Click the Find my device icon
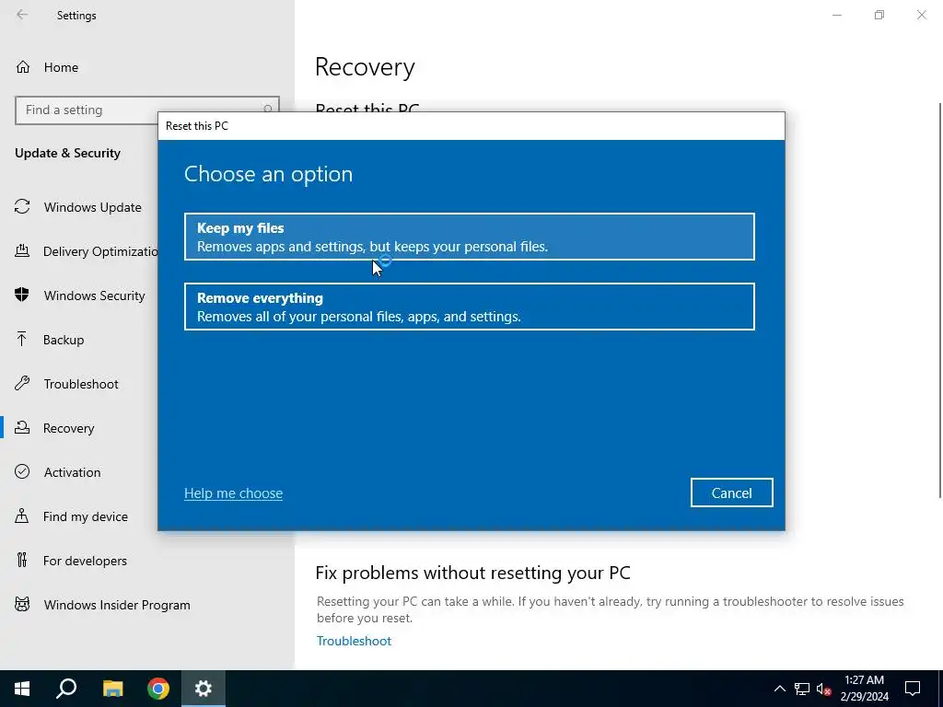943x707 pixels. click(22, 516)
